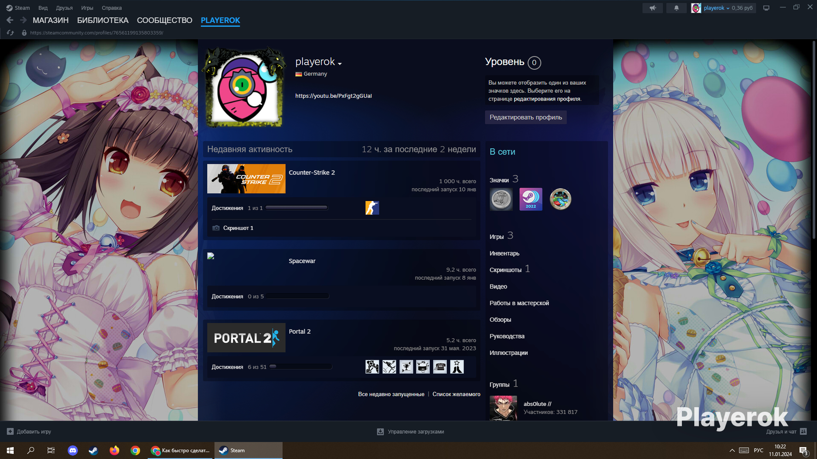Open Список желаемого link
Image resolution: width=817 pixels, height=459 pixels.
[456, 394]
